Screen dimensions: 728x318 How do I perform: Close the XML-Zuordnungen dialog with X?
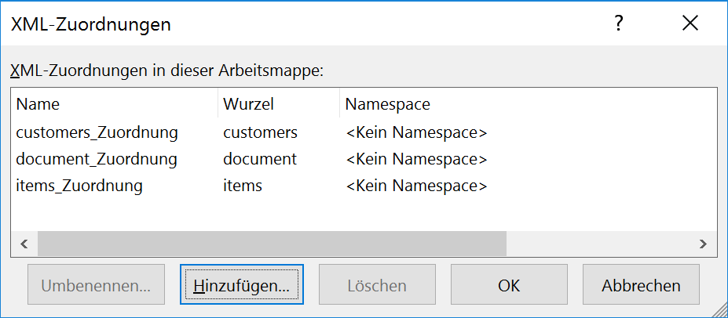tap(690, 23)
